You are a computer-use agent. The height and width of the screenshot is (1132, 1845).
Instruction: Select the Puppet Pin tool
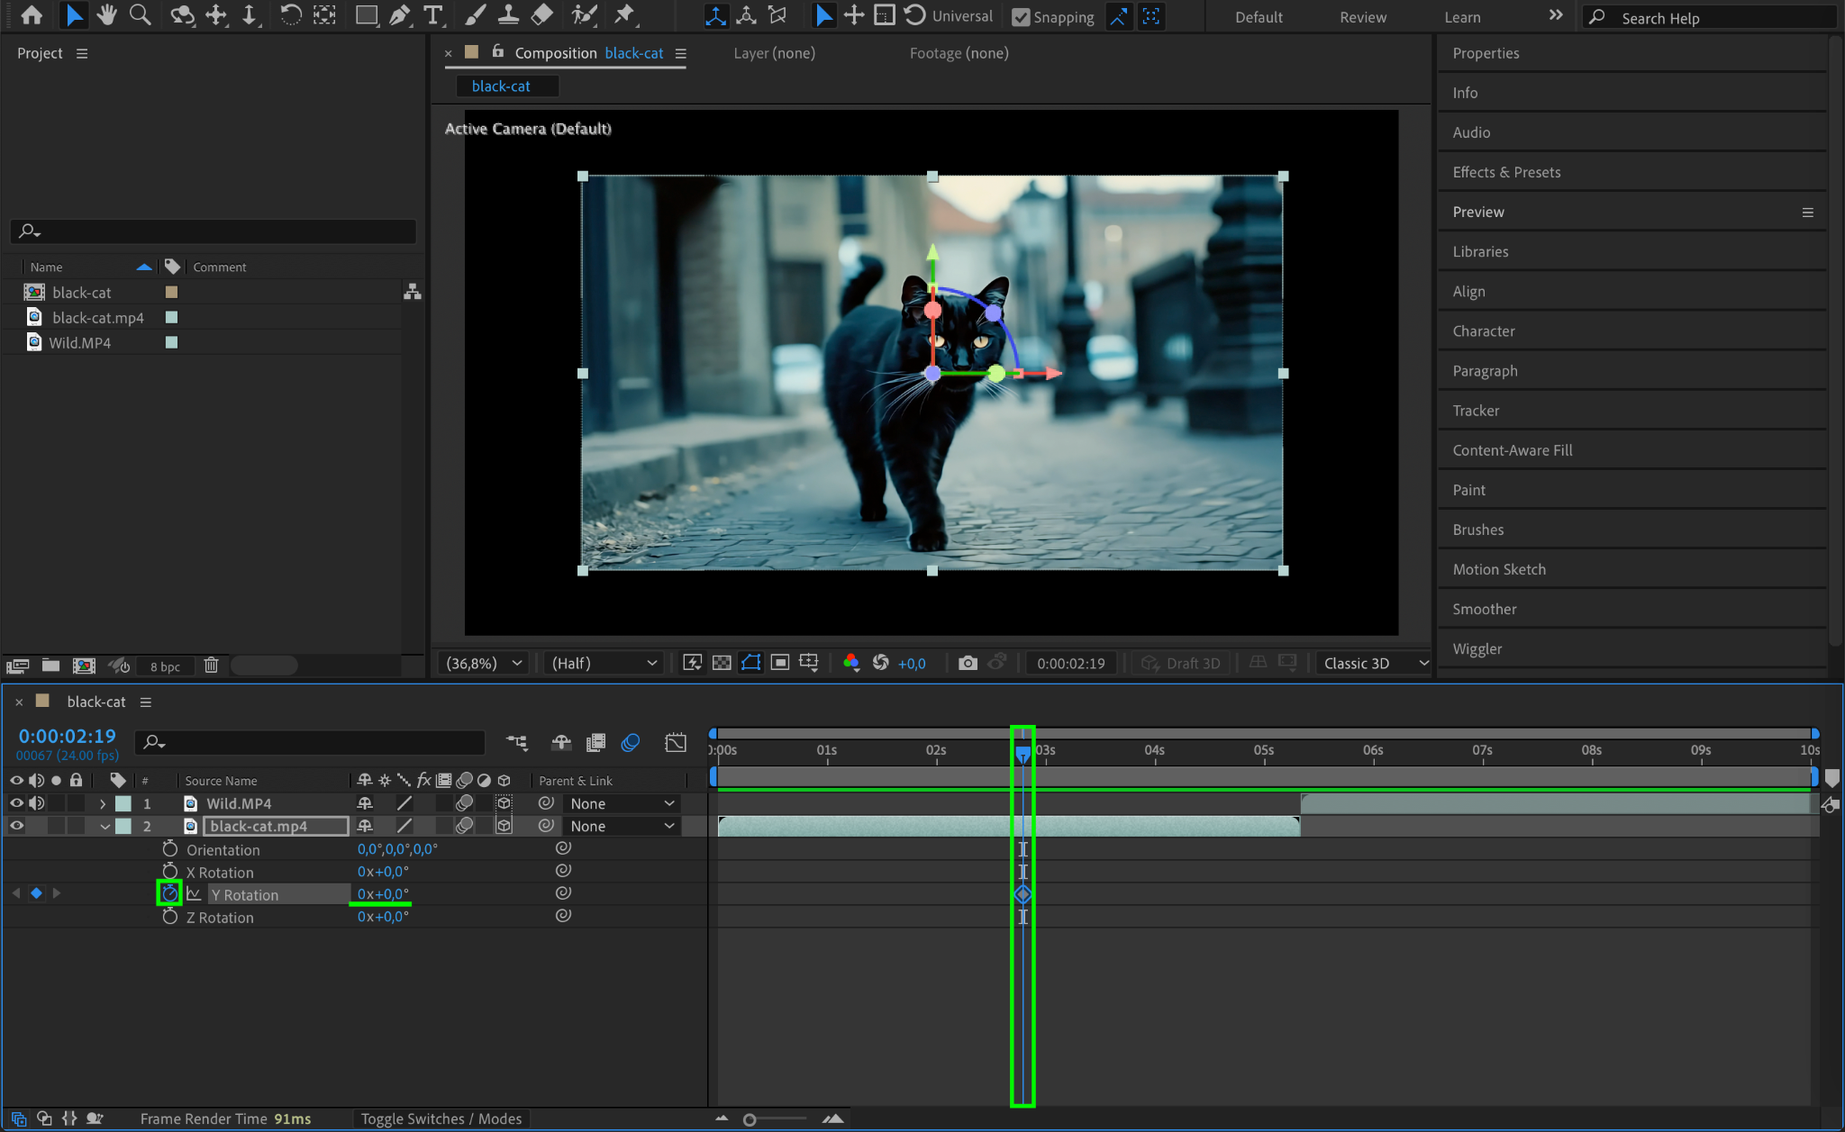(623, 15)
